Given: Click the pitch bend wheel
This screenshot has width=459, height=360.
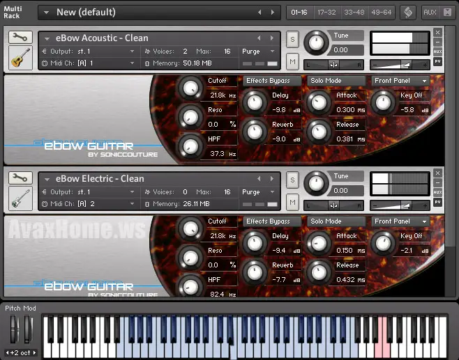Looking at the screenshot, I should [x=15, y=329].
